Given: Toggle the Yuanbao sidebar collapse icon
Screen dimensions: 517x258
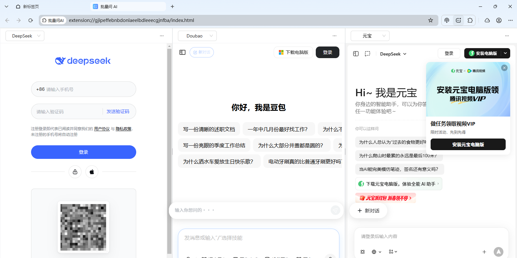Looking at the screenshot, I should pyautogui.click(x=356, y=54).
